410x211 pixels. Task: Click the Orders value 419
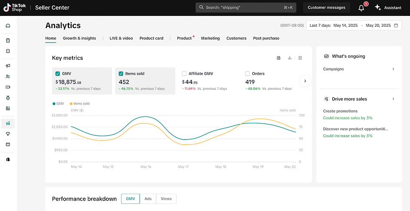click(250, 82)
